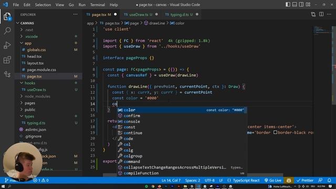Change encoding UTF-8
336x189 pixels.
(x=209, y=180)
